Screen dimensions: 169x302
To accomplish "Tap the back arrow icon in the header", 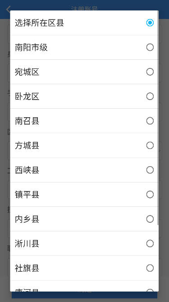I will coord(8,9).
